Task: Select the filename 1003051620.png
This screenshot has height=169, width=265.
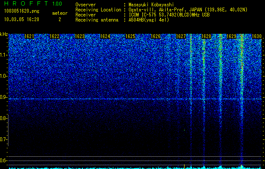Action: (22, 11)
